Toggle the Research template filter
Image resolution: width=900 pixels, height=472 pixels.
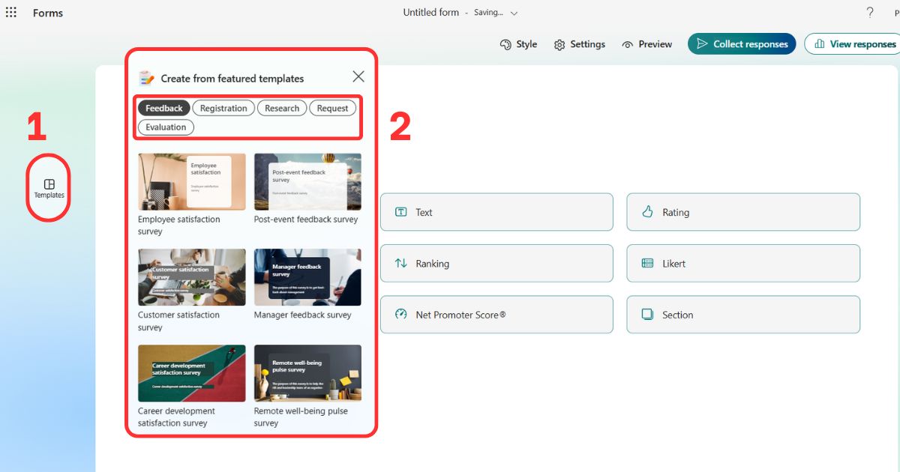click(282, 107)
